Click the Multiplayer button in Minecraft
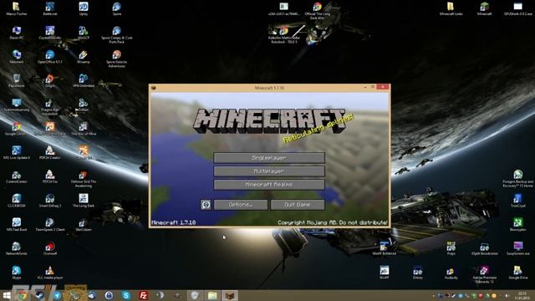This screenshot has height=301, width=535. 269,171
